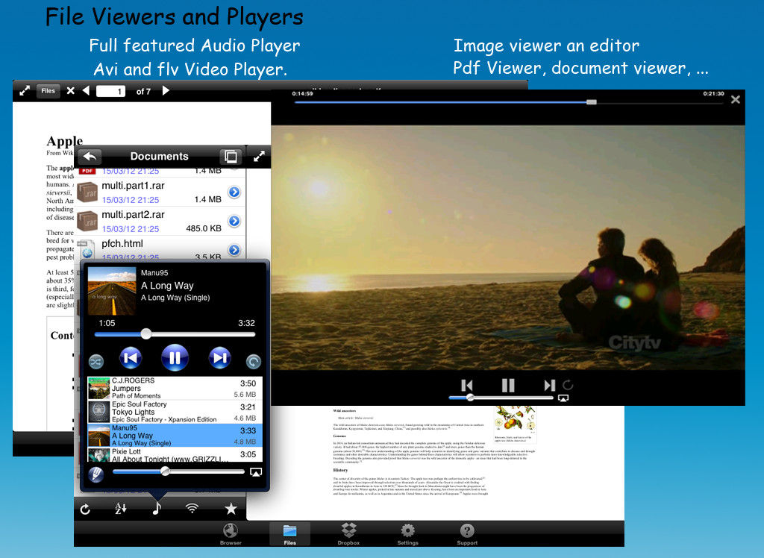Seek the video timeline at top
The image size is (764, 558).
(x=510, y=102)
